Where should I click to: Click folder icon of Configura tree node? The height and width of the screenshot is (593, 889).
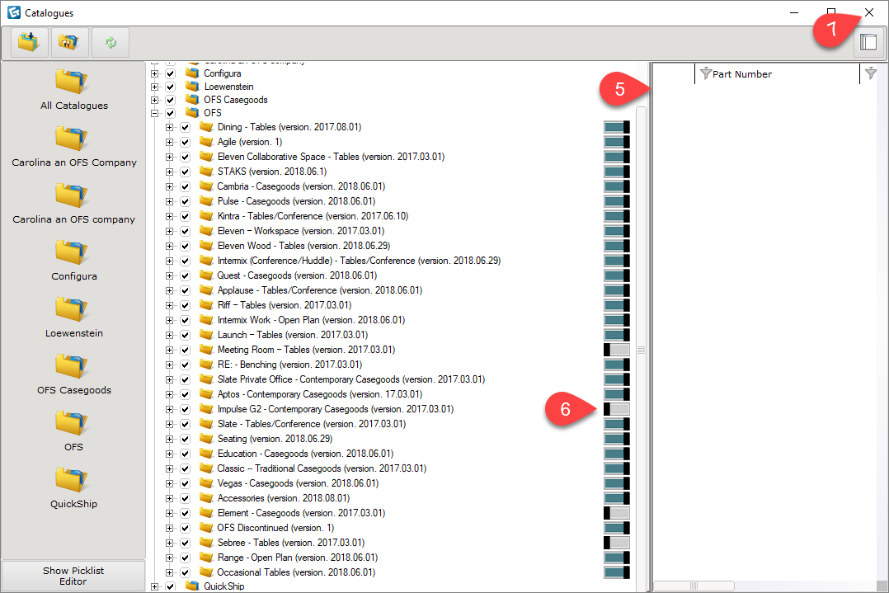tap(193, 73)
